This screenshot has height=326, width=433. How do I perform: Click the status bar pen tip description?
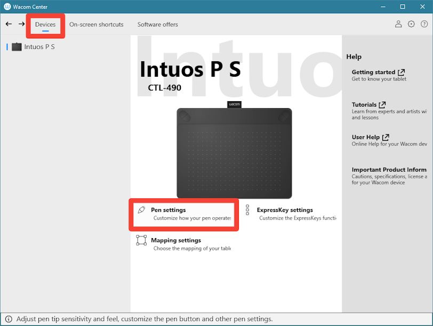click(x=145, y=319)
